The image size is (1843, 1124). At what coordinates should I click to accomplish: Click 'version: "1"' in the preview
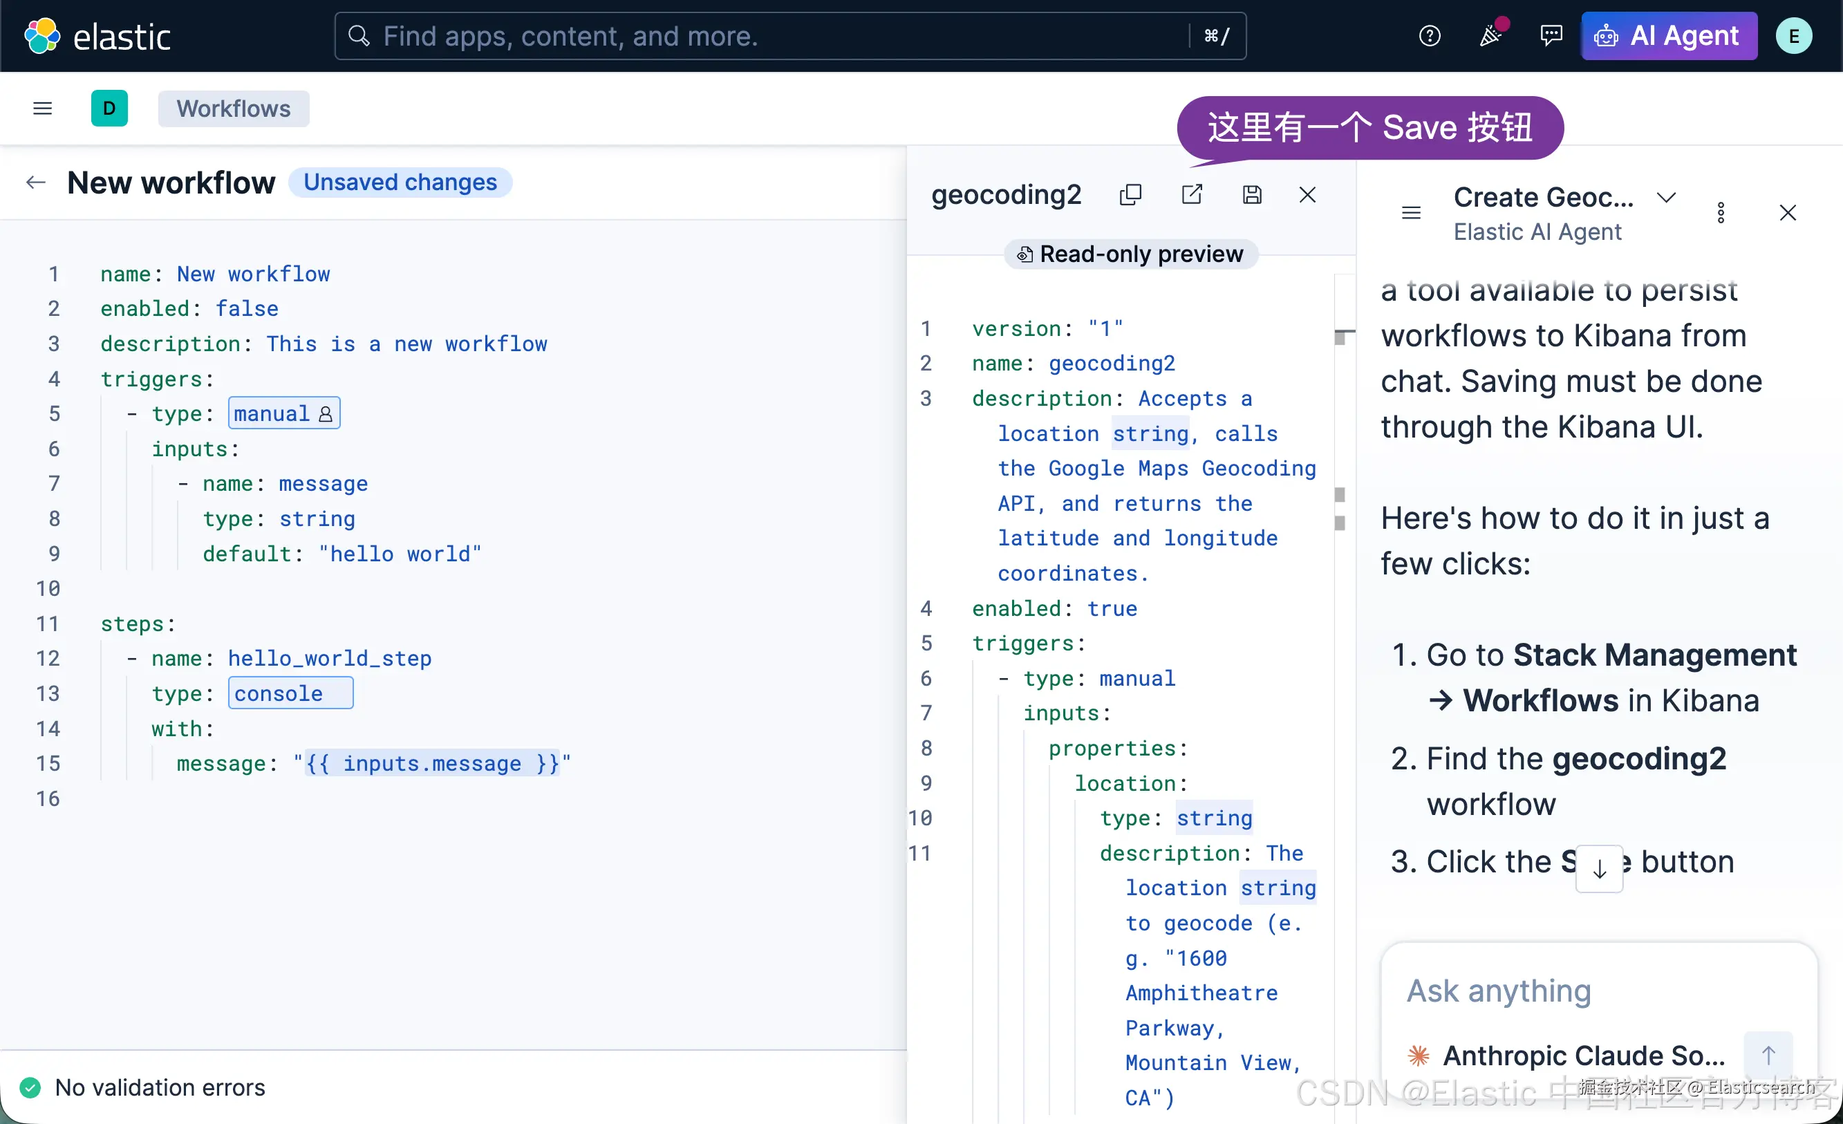pos(1047,328)
